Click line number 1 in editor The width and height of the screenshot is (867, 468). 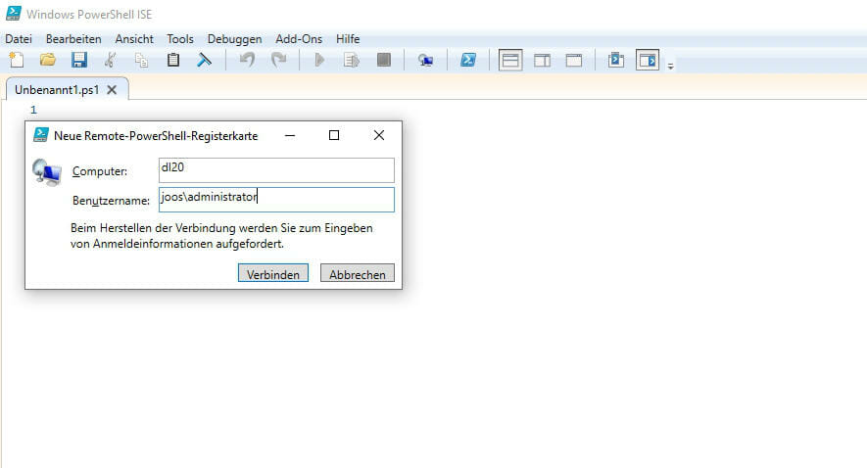(x=33, y=110)
